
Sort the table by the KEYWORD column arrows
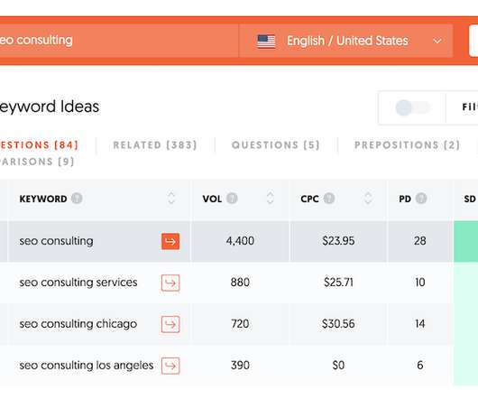coord(171,199)
